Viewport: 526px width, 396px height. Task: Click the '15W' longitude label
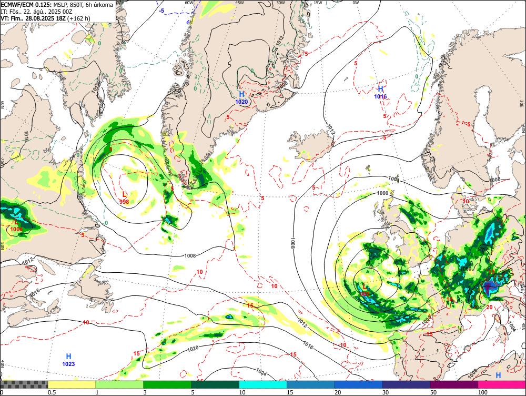318,3
